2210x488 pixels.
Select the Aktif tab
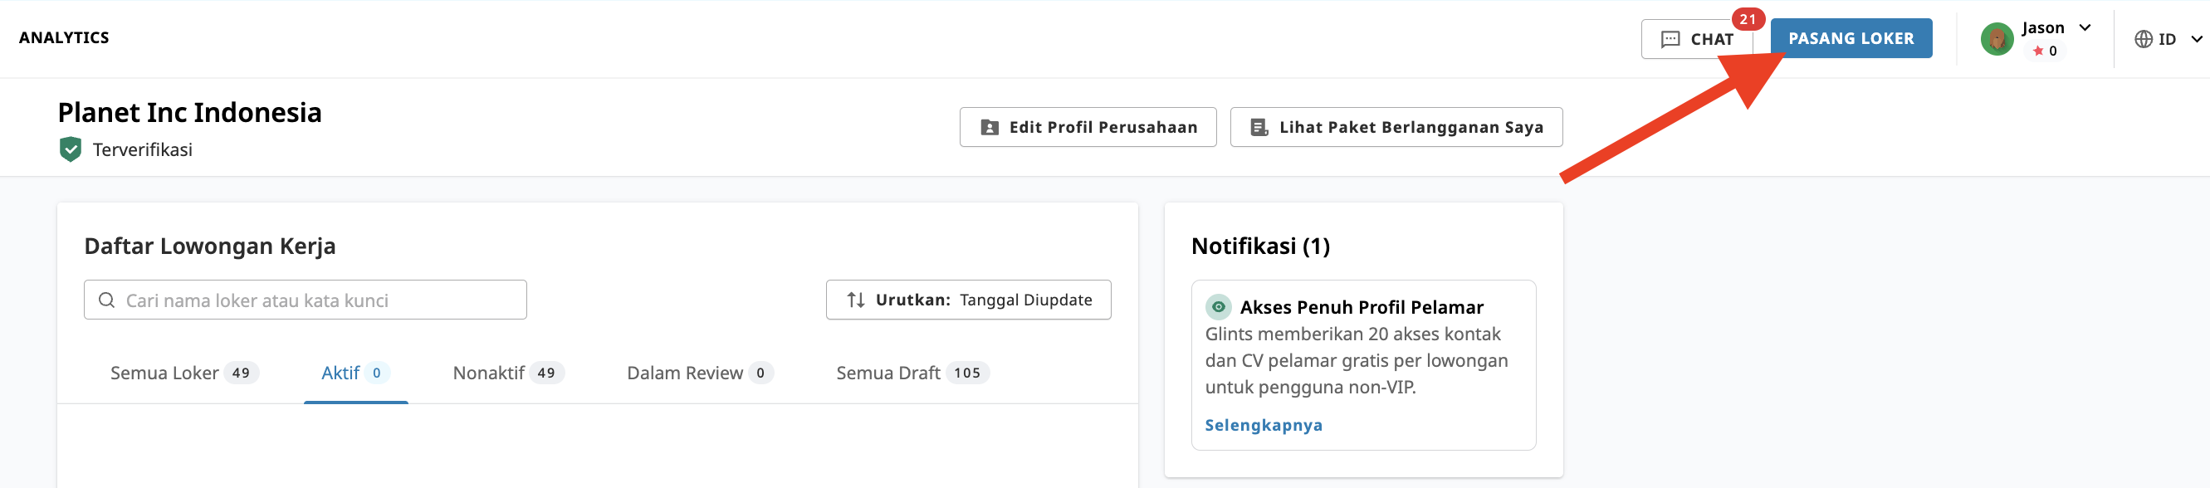pos(356,373)
